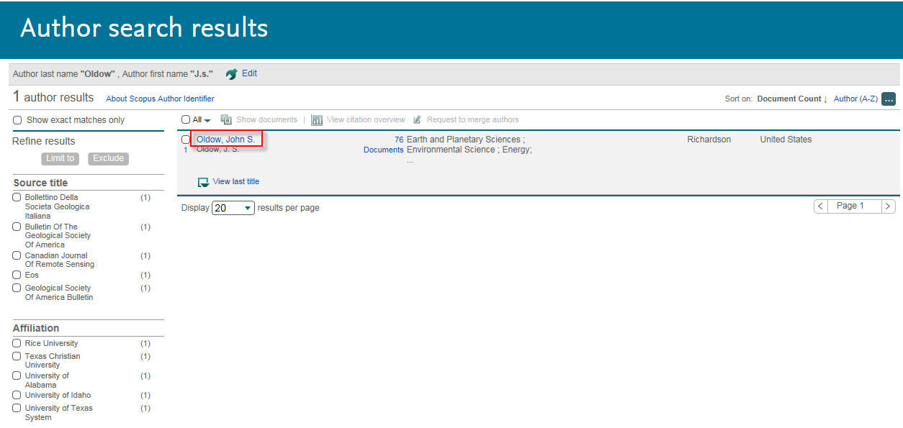The height and width of the screenshot is (428, 903).
Task: Open About Scopus Author Identifier link
Action: point(160,99)
